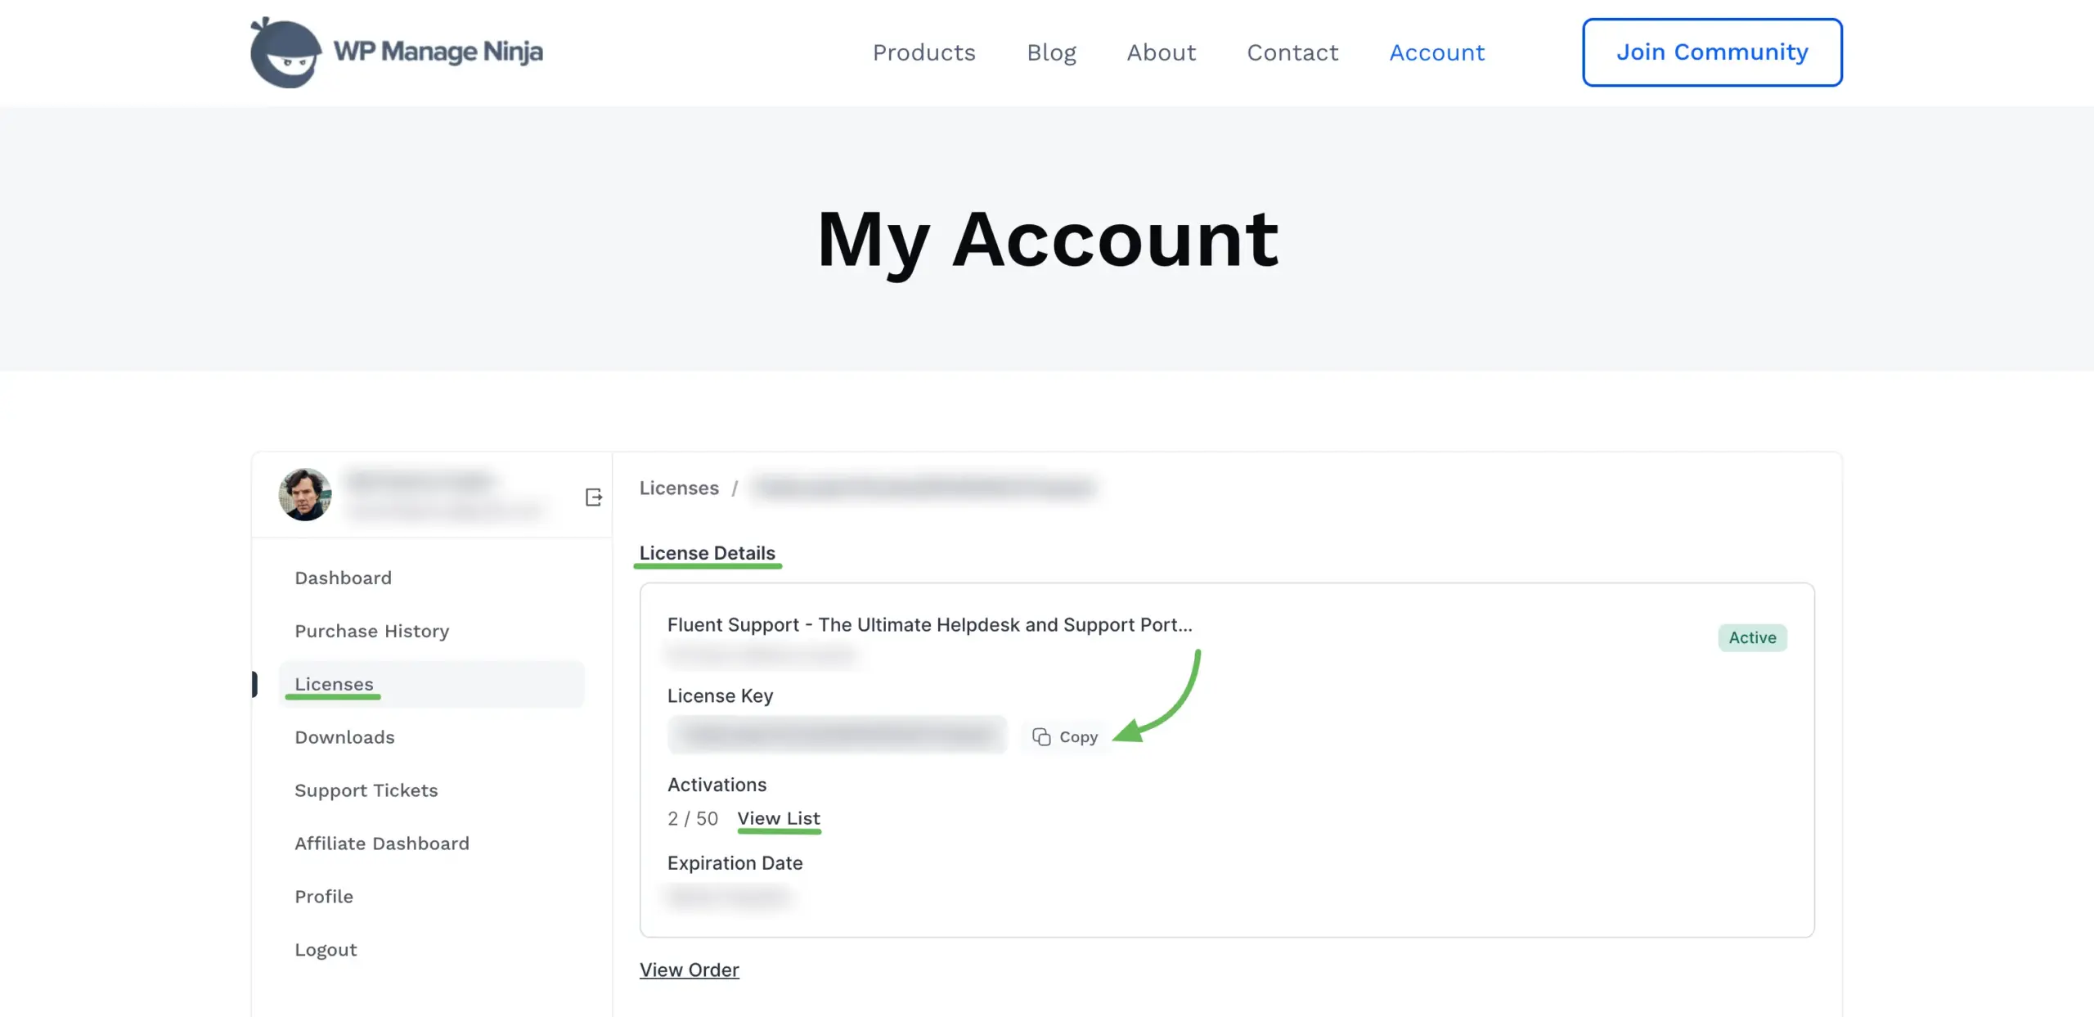Image resolution: width=2094 pixels, height=1017 pixels.
Task: Select Licenses in the sidebar
Action: (333, 684)
